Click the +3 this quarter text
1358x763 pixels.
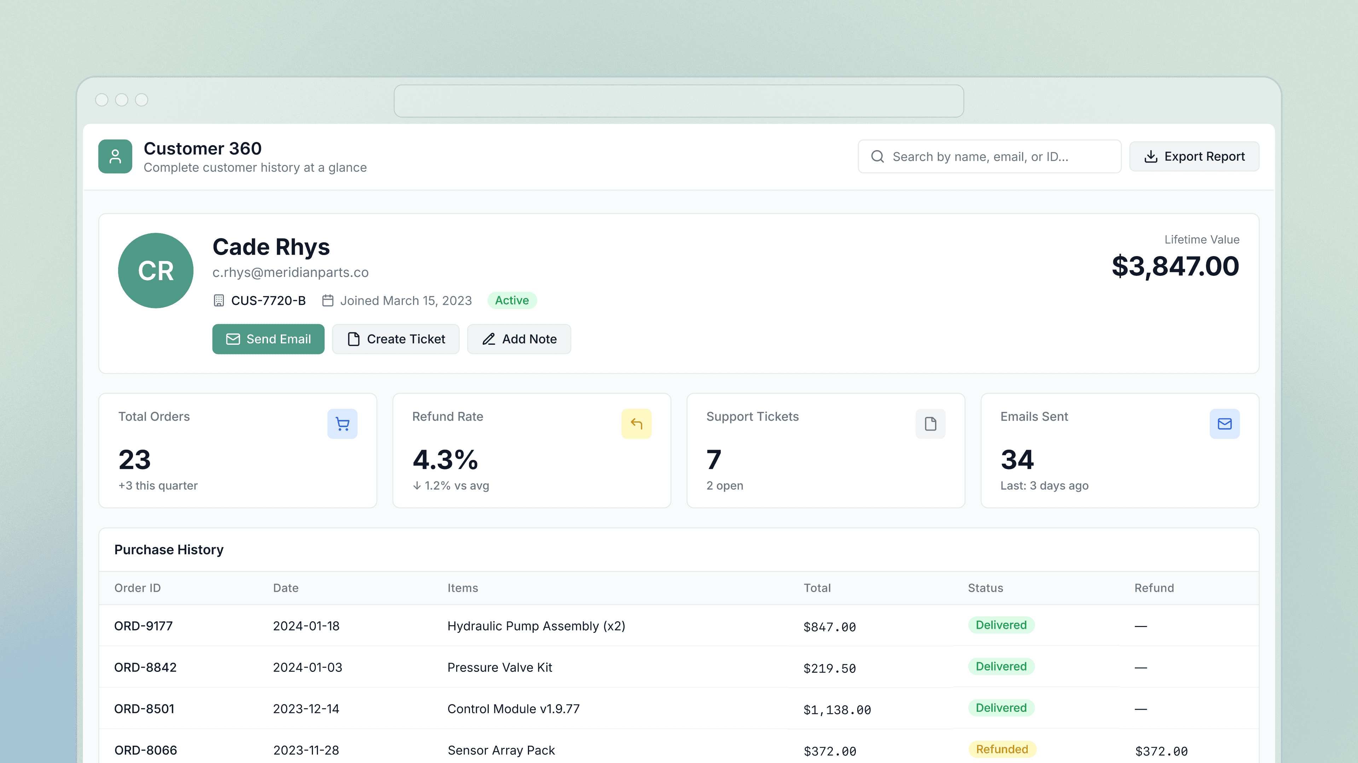point(158,485)
